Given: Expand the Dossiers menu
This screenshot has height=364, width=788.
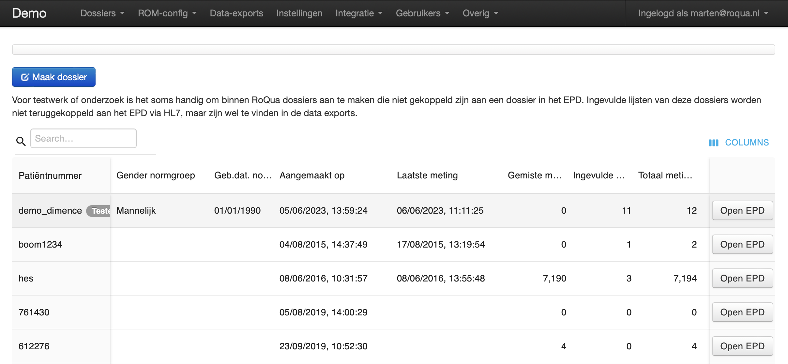Looking at the screenshot, I should pyautogui.click(x=102, y=13).
